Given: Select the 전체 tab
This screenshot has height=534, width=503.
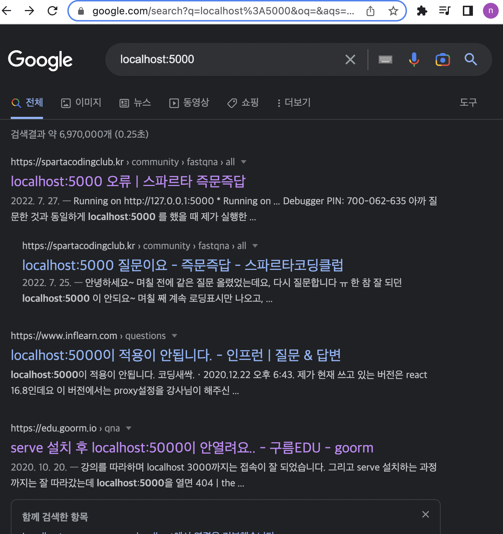Looking at the screenshot, I should click(27, 103).
